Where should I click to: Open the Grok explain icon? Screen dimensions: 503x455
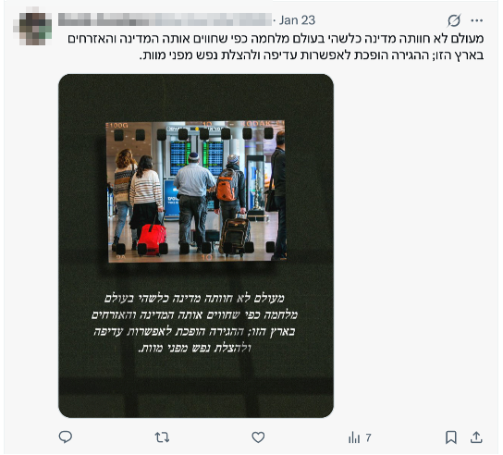click(454, 20)
